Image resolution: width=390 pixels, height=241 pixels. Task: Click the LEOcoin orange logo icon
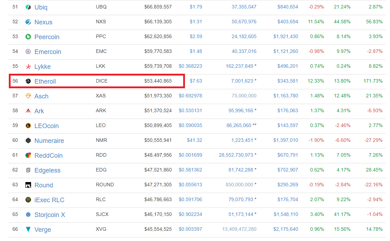[x=28, y=126]
